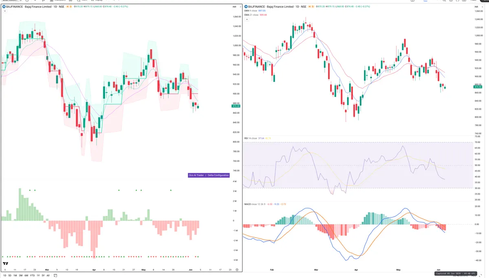Select the 1Y time range
Screen dimensions: 489x278
pos(38,276)
